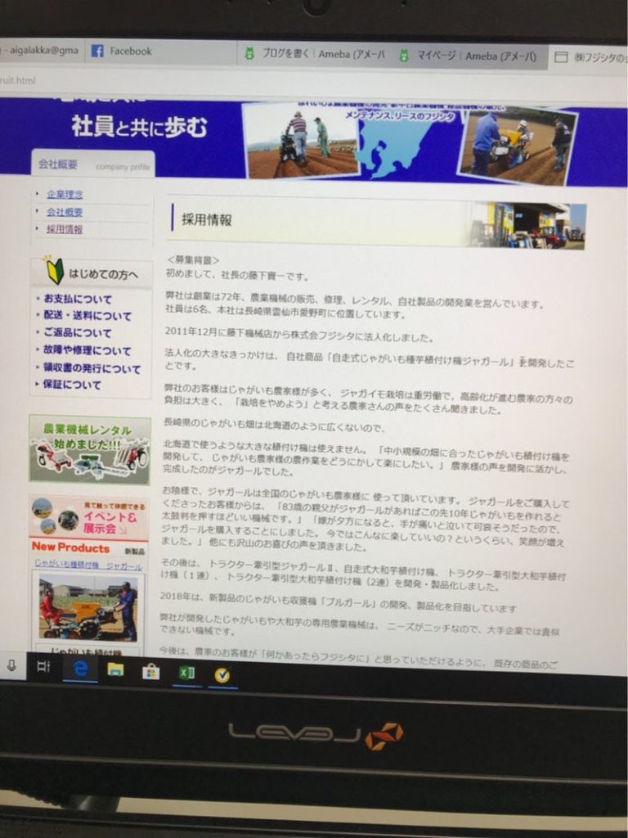Click the 採用情報 heading shop photo
Viewport: 628px width, 838px height.
point(527,225)
